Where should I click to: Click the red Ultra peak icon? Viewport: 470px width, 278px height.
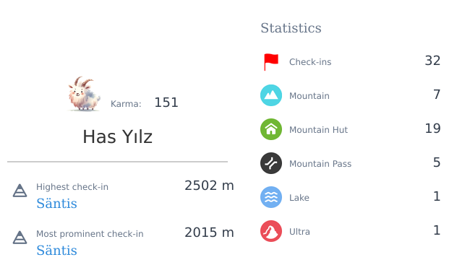271,231
